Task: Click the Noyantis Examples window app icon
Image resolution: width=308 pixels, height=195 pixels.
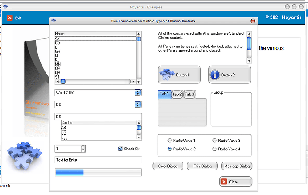Action: click(5, 7)
